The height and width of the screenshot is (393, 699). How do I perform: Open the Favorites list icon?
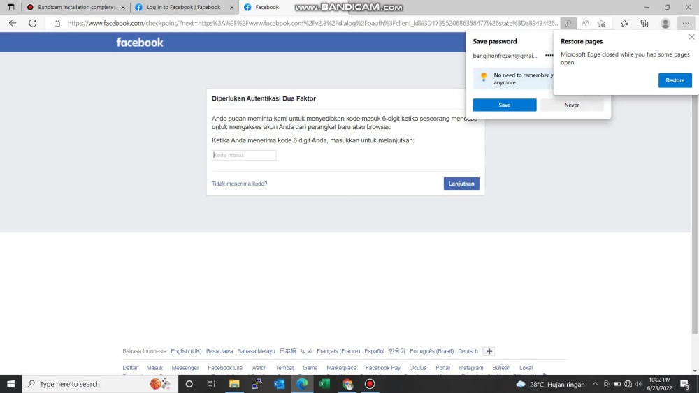coord(624,23)
